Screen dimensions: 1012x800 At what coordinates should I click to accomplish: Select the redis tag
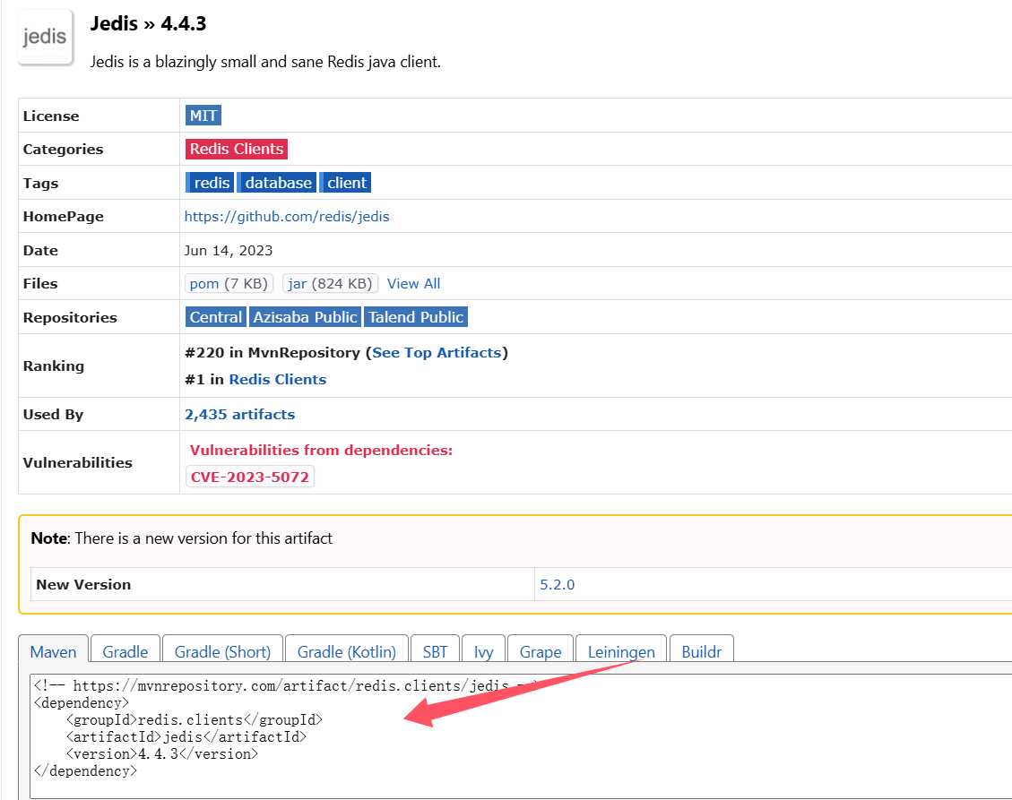click(x=210, y=183)
